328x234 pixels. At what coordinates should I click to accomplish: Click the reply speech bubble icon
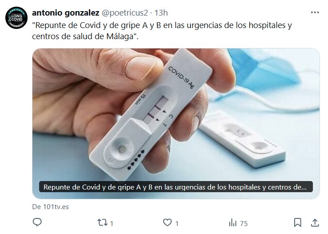point(38,222)
